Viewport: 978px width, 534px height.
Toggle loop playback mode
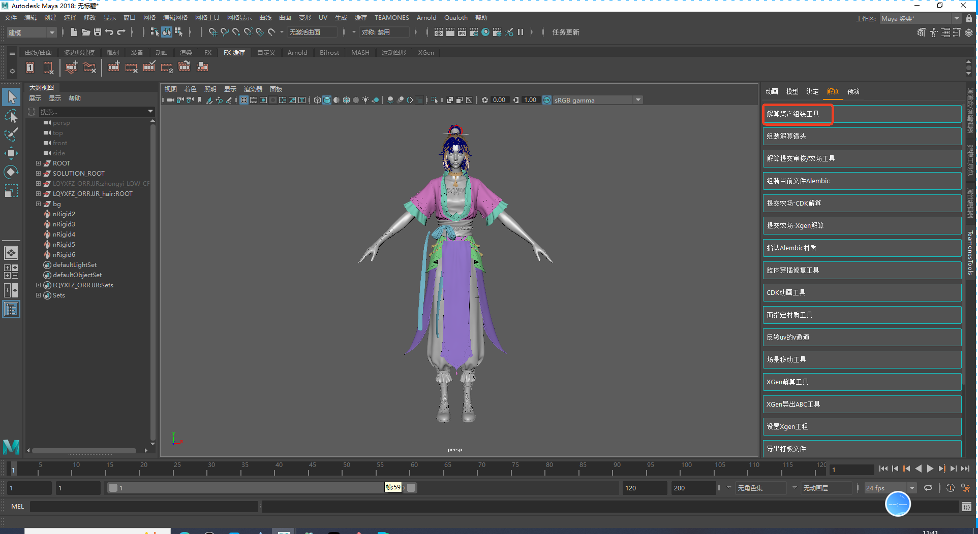coord(928,488)
